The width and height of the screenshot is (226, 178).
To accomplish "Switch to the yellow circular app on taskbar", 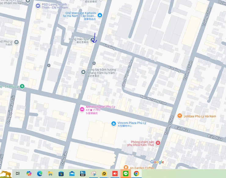I will point(104,173).
